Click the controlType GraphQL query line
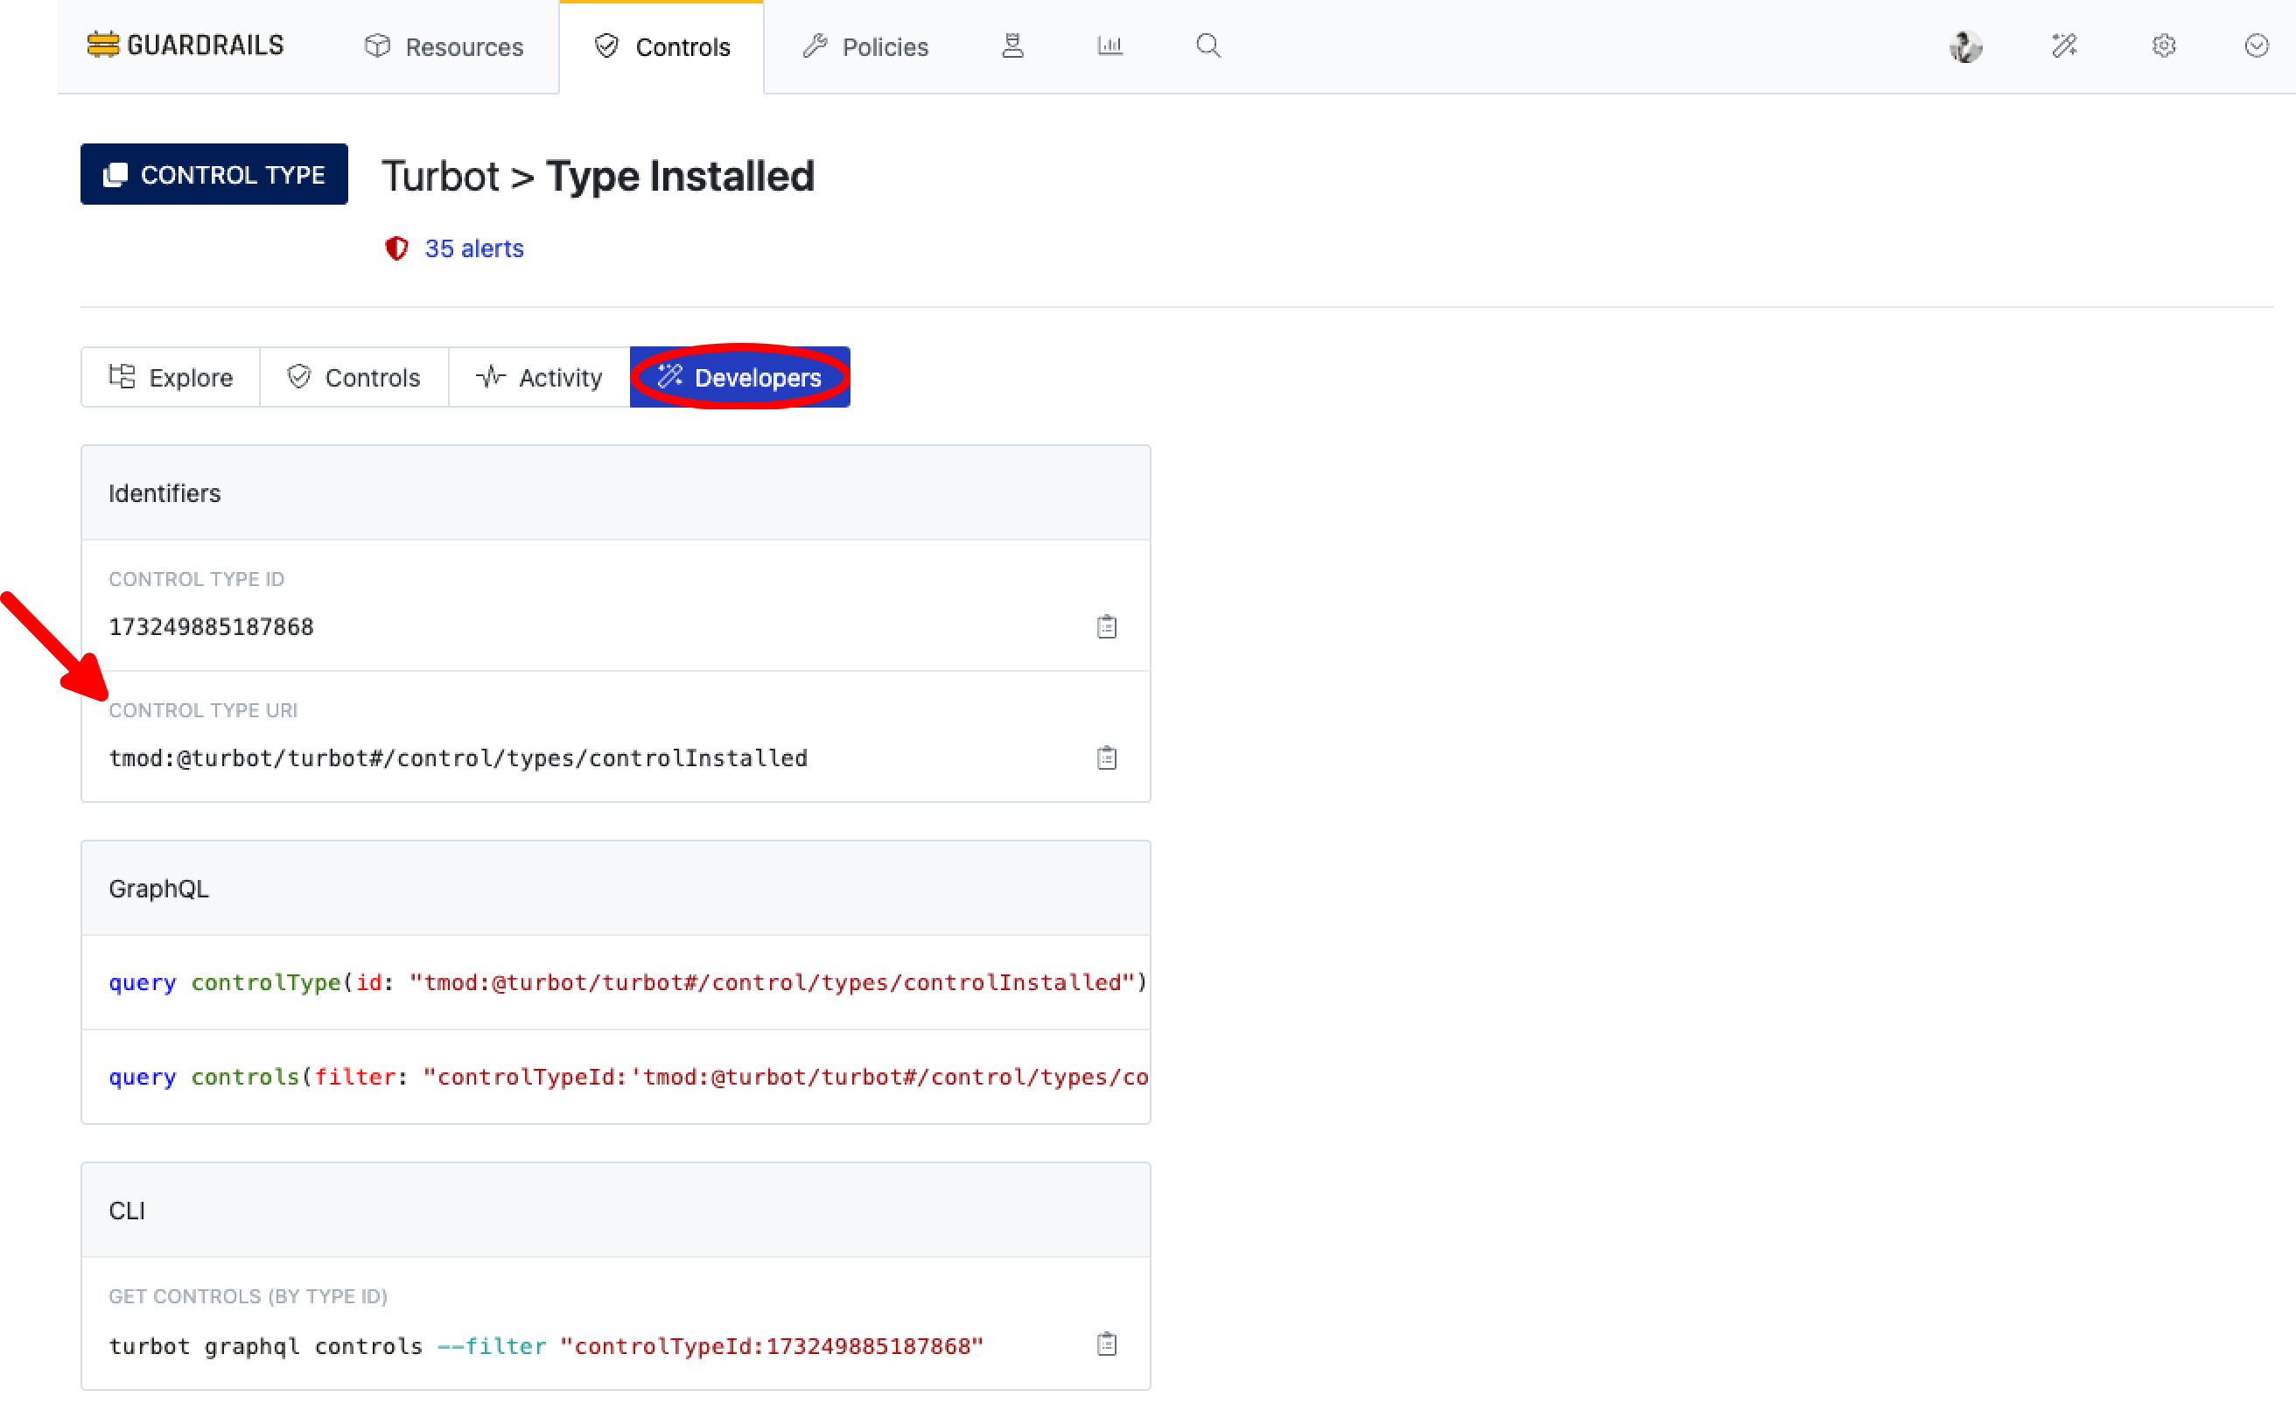The image size is (2296, 1417). click(x=626, y=982)
